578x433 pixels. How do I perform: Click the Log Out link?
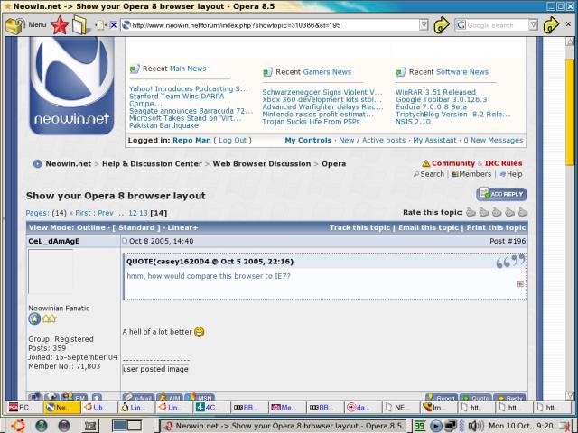pyautogui.click(x=232, y=141)
